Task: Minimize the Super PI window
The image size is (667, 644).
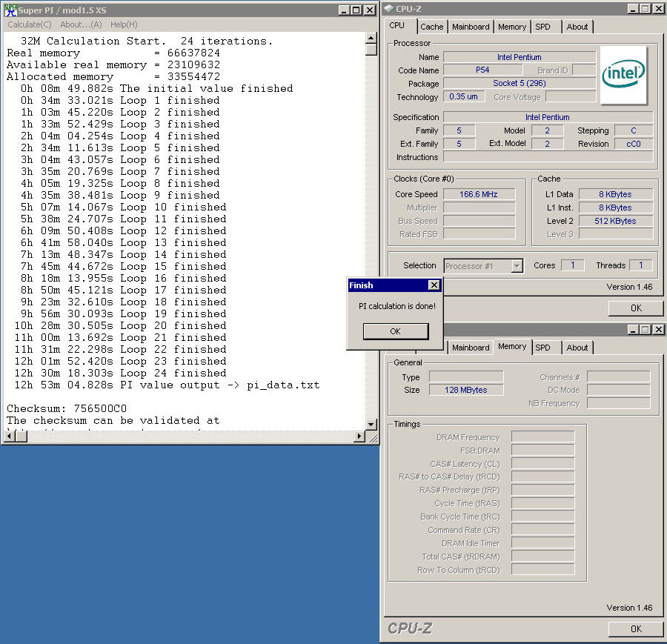Action: point(344,10)
